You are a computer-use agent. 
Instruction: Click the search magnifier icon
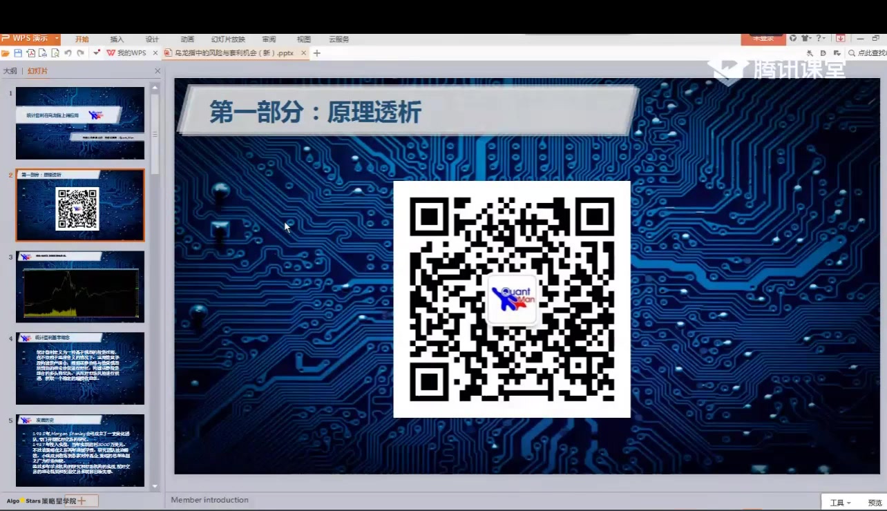point(852,53)
